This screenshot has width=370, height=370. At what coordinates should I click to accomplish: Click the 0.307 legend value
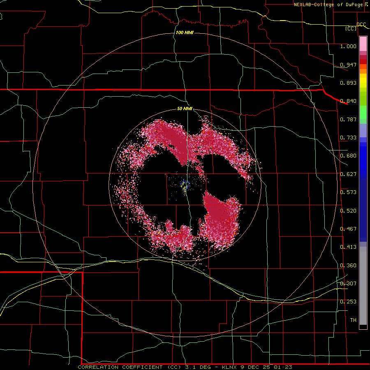[348, 284]
